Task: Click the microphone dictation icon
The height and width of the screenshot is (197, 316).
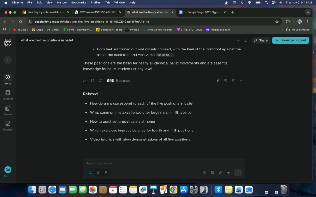Action: 228,173
